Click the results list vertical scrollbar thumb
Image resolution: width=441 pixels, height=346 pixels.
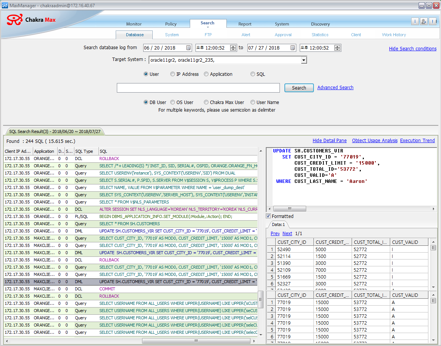tap(260, 300)
